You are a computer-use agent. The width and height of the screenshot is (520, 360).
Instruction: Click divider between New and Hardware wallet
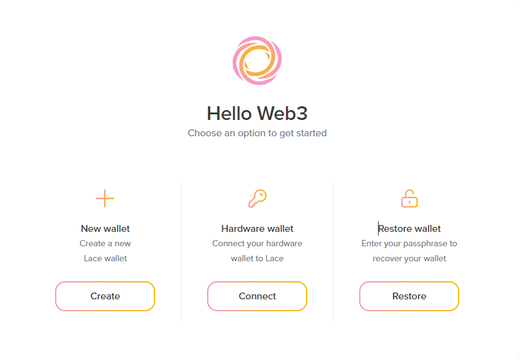point(181,250)
